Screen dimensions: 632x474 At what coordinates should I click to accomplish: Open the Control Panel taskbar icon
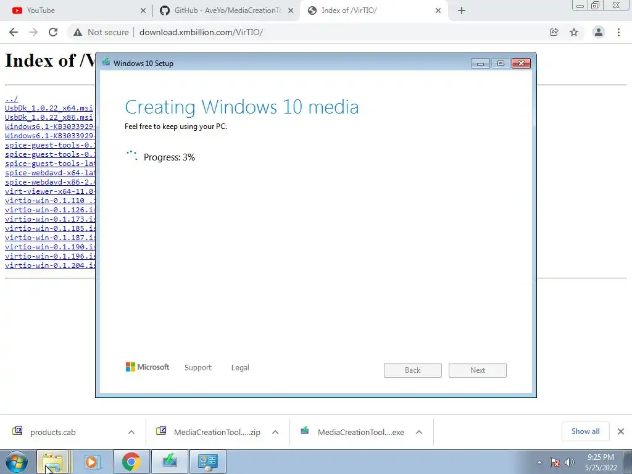coord(208,462)
